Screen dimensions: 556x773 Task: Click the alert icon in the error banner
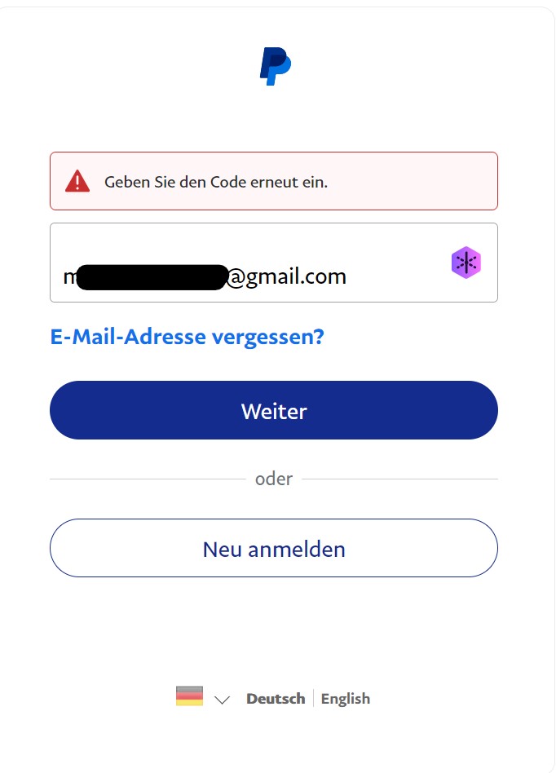click(78, 179)
